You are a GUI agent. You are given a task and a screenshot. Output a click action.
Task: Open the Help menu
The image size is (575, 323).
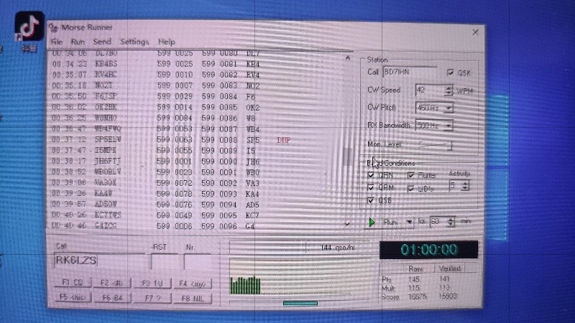click(167, 42)
